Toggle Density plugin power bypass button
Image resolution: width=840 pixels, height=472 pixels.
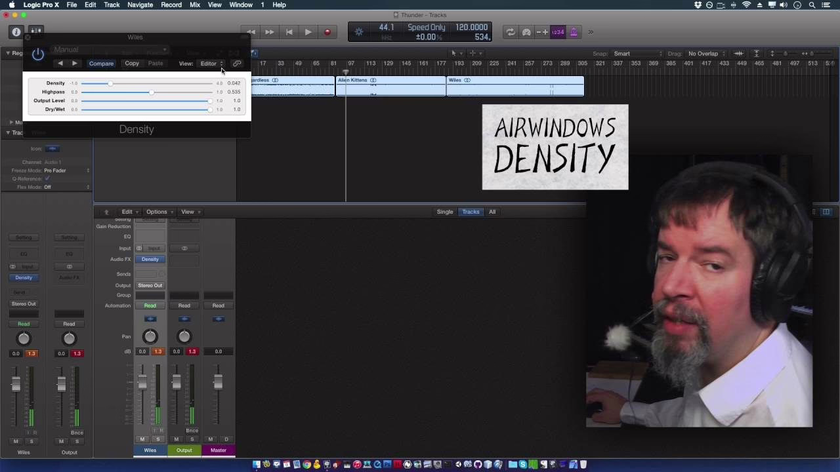click(38, 54)
